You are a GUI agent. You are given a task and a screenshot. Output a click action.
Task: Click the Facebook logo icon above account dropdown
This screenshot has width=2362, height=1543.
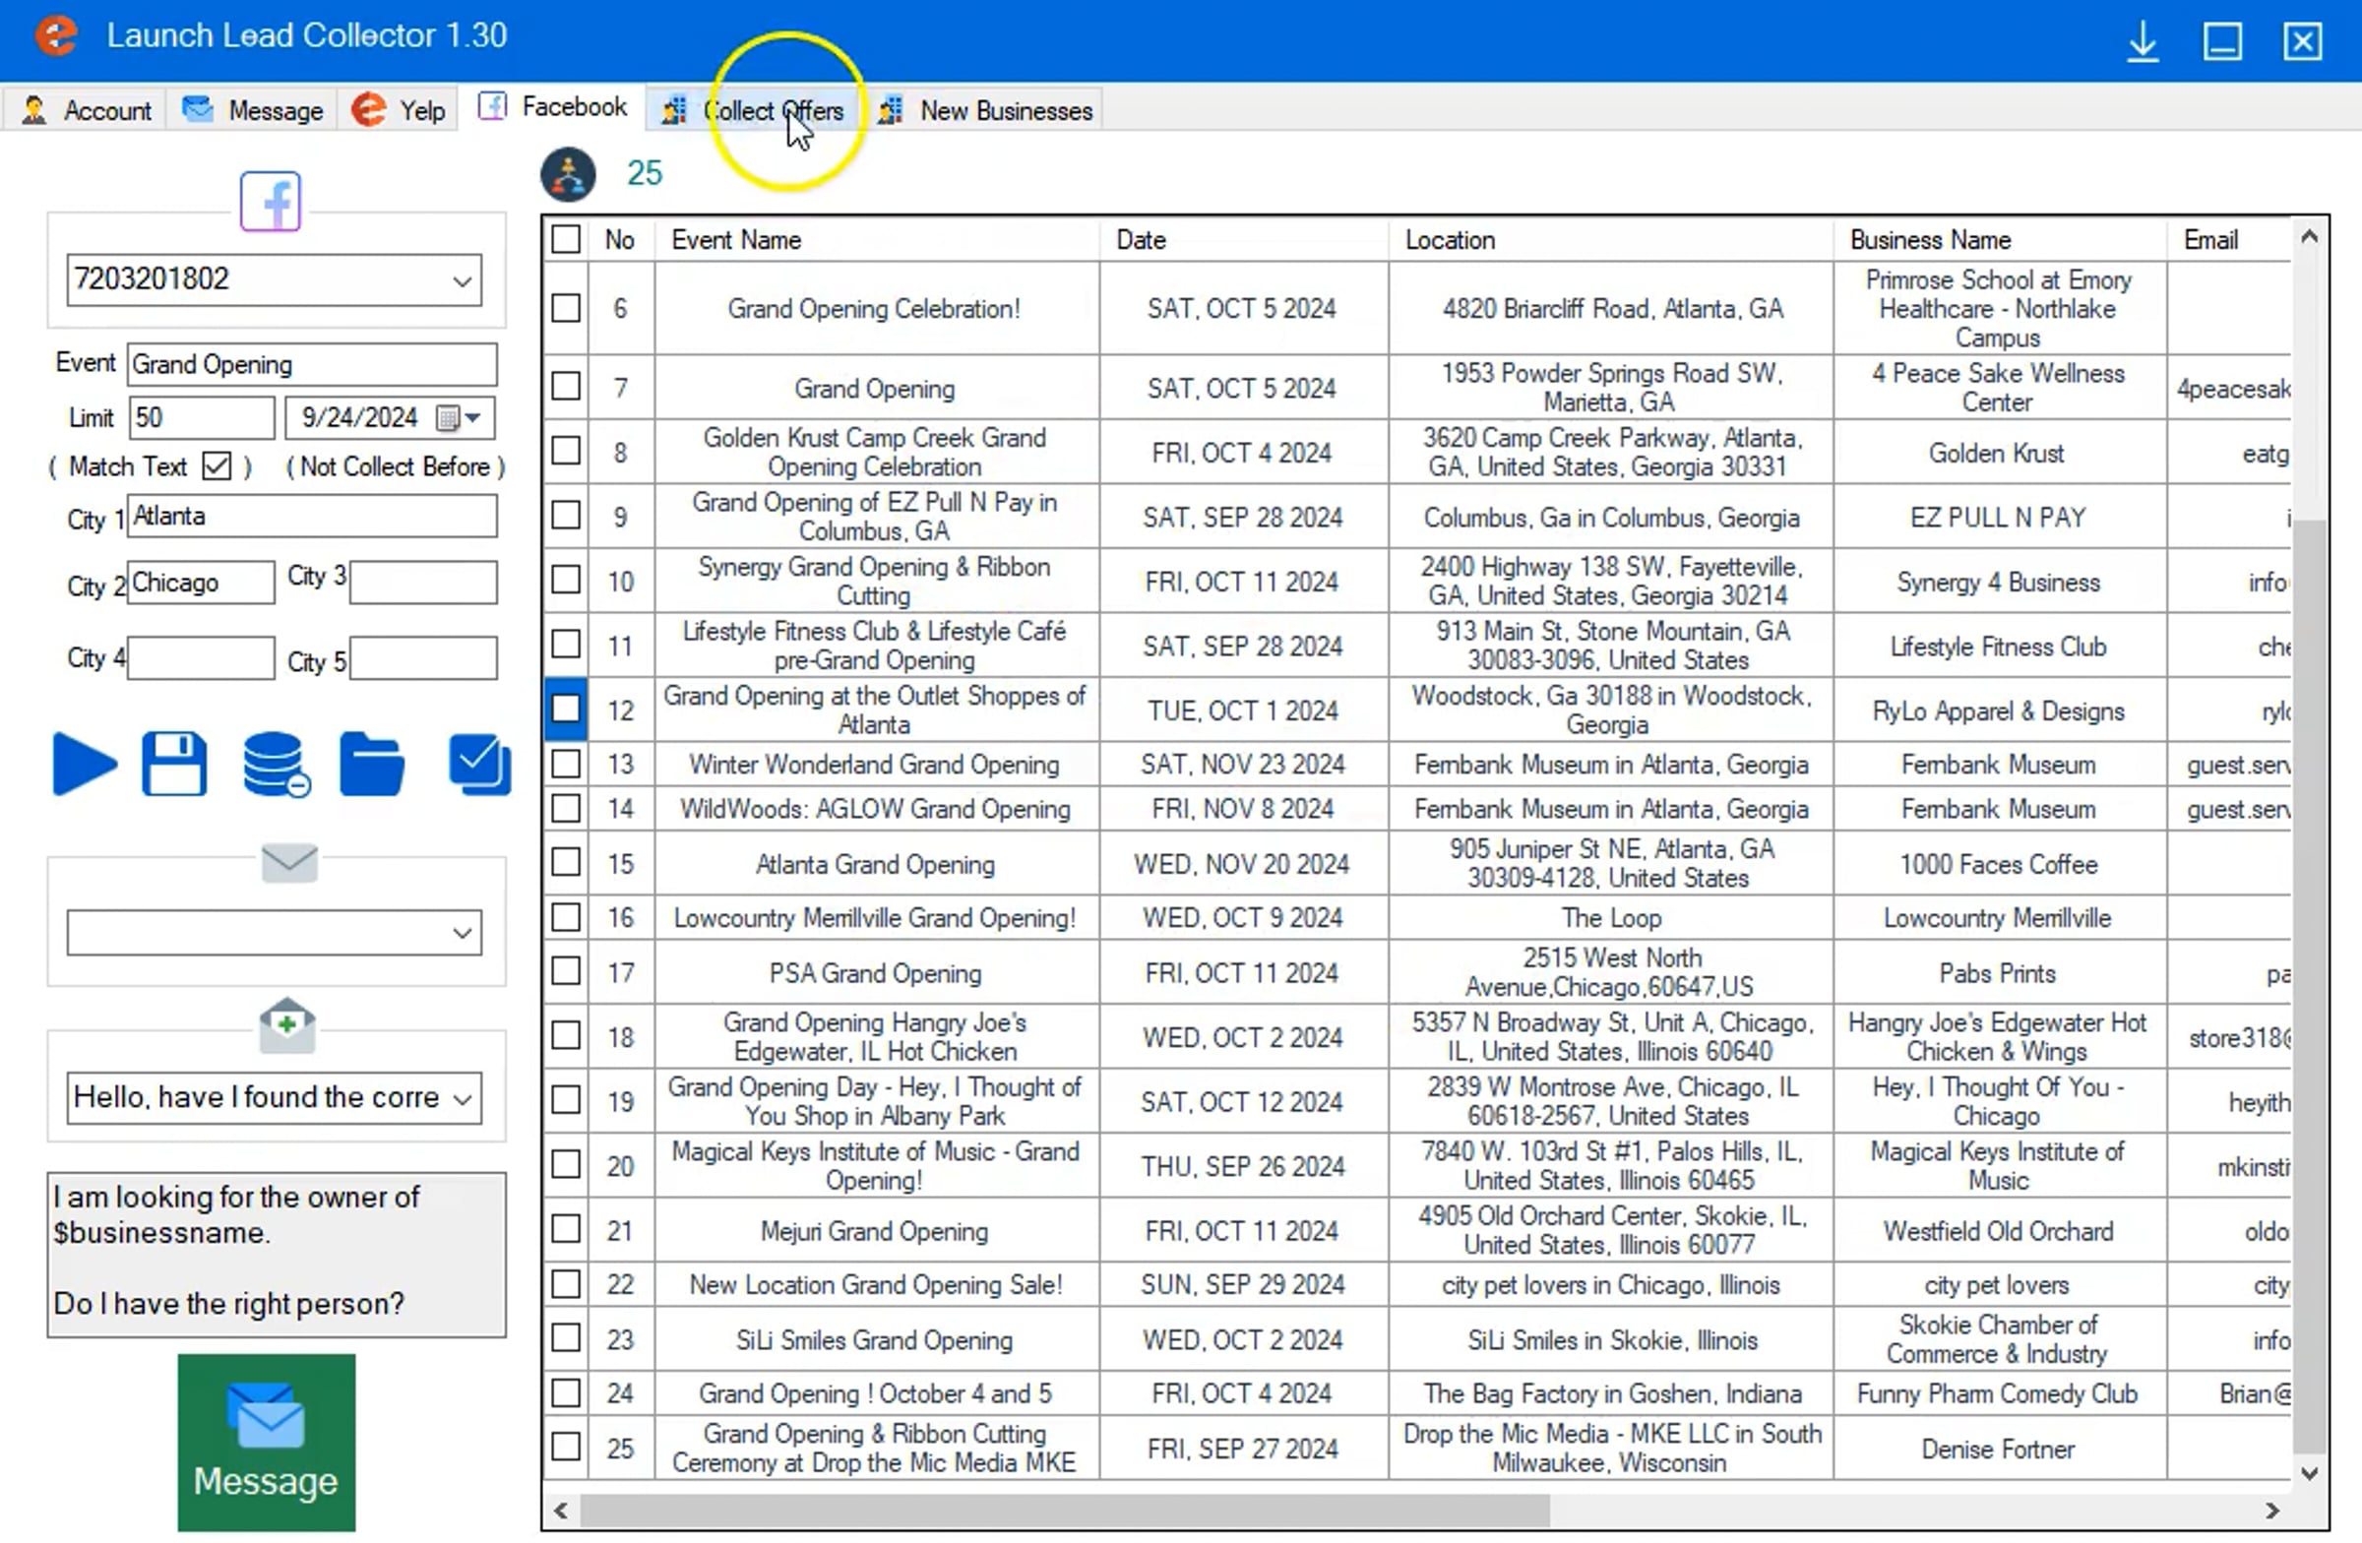[x=270, y=203]
